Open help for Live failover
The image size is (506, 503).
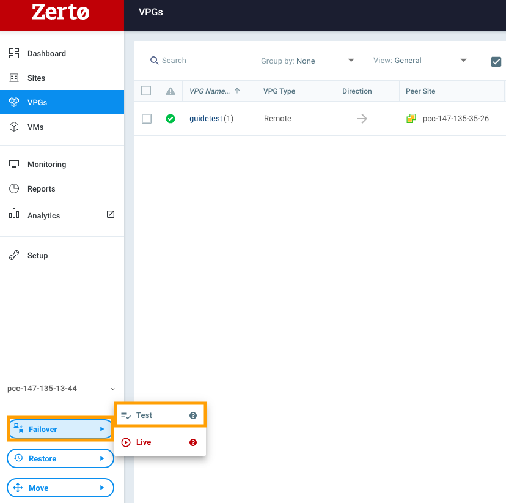pos(193,442)
